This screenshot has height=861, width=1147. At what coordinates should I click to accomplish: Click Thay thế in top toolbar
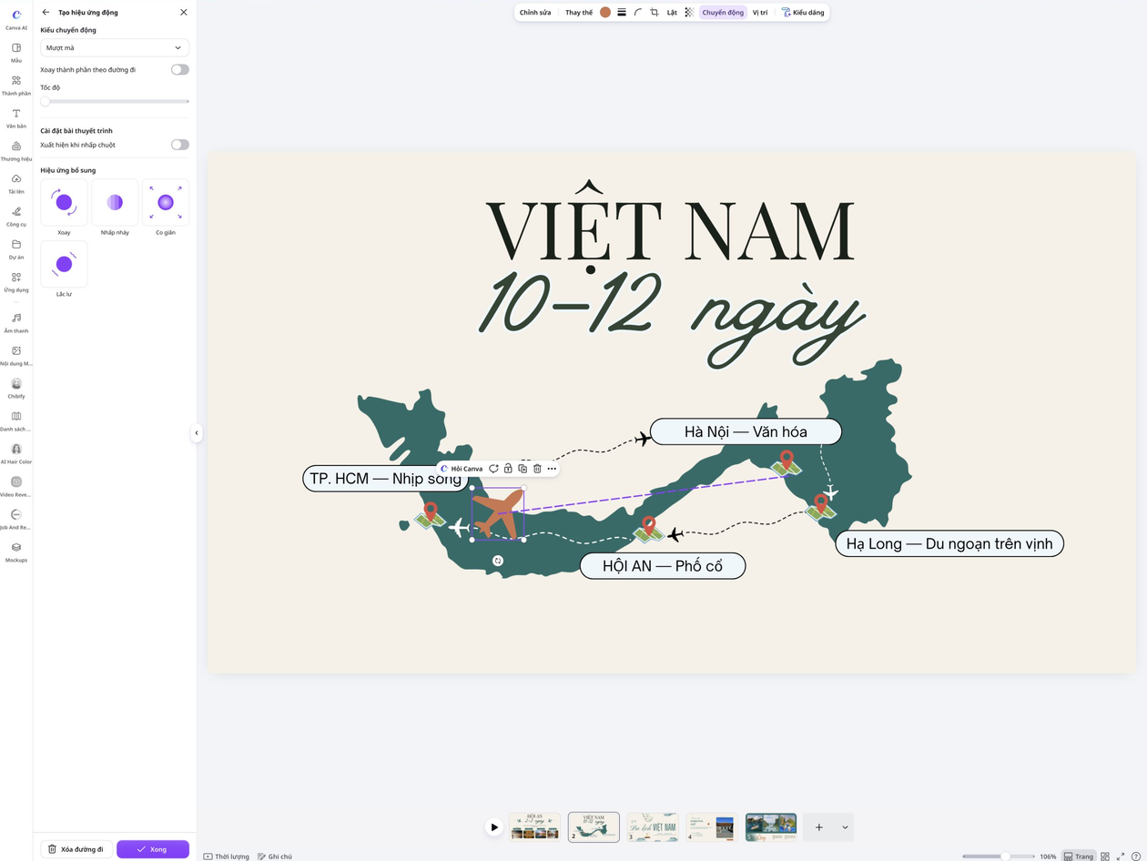tap(579, 13)
